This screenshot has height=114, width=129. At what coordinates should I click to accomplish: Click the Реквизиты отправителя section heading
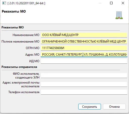pos(19,67)
